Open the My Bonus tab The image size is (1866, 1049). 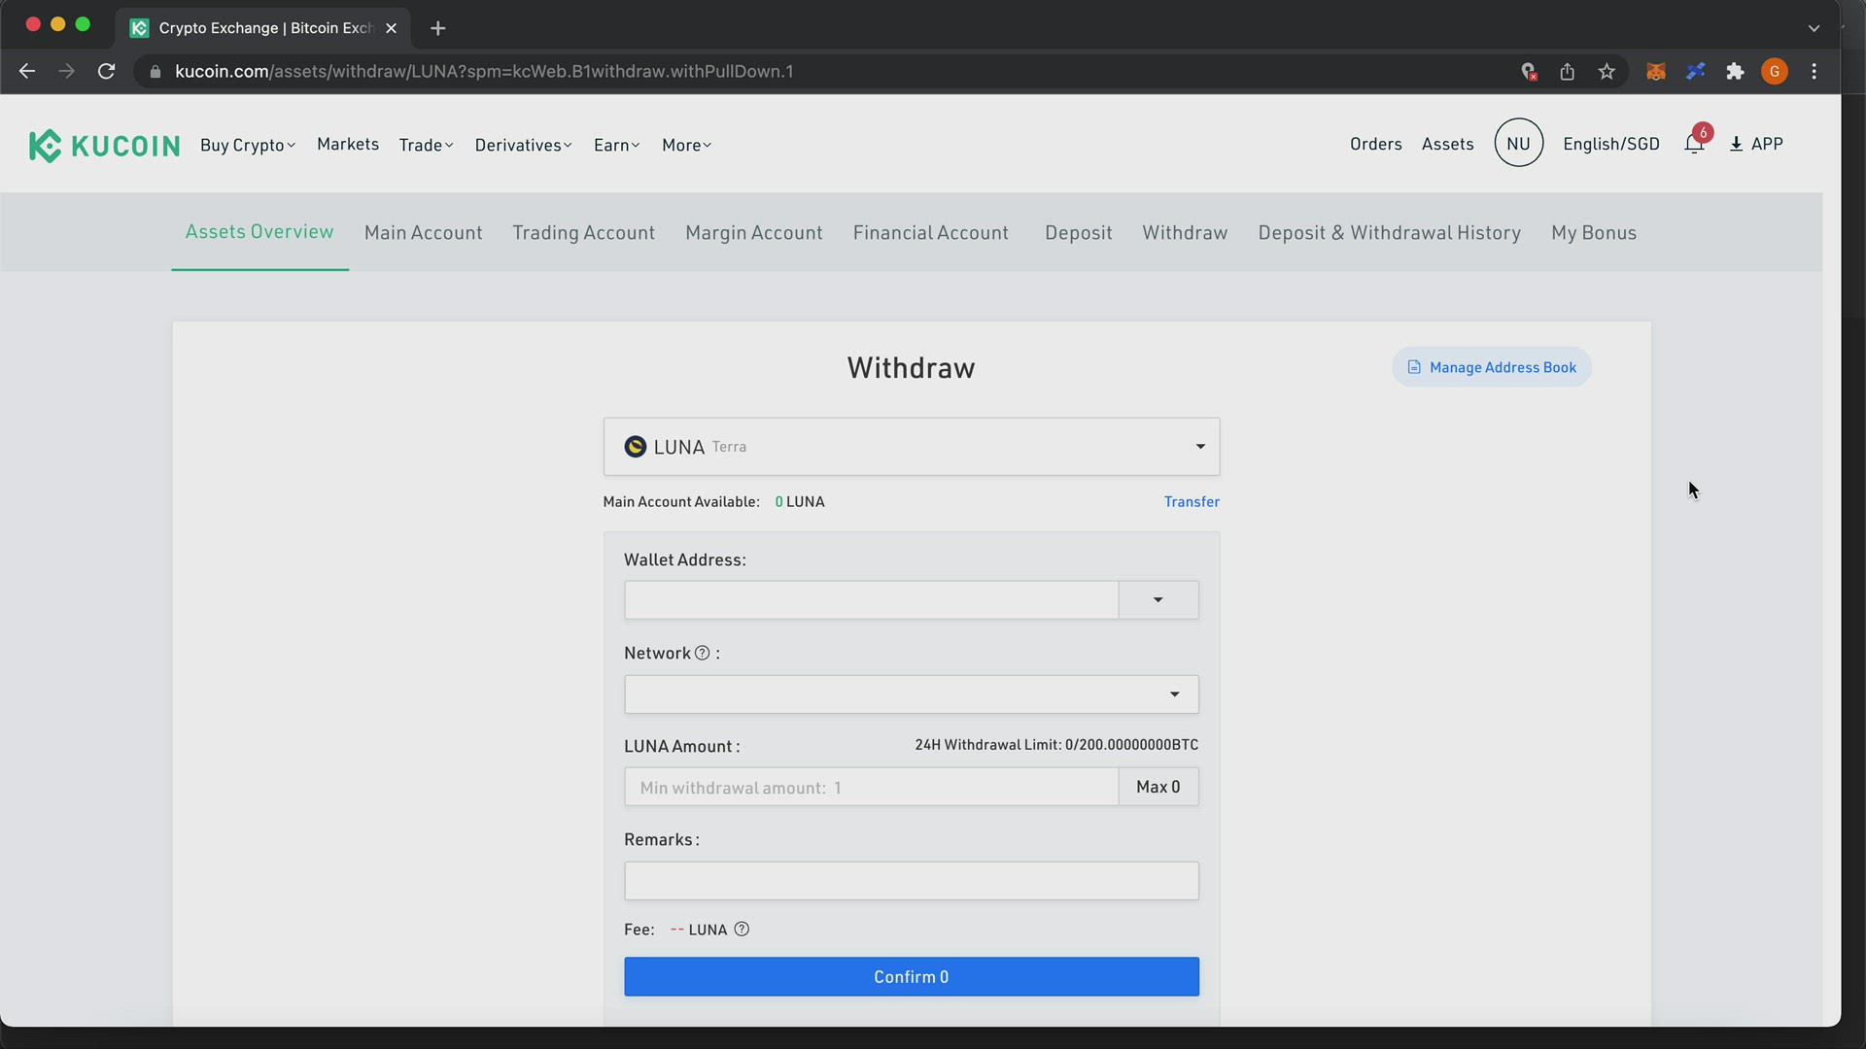(1594, 233)
